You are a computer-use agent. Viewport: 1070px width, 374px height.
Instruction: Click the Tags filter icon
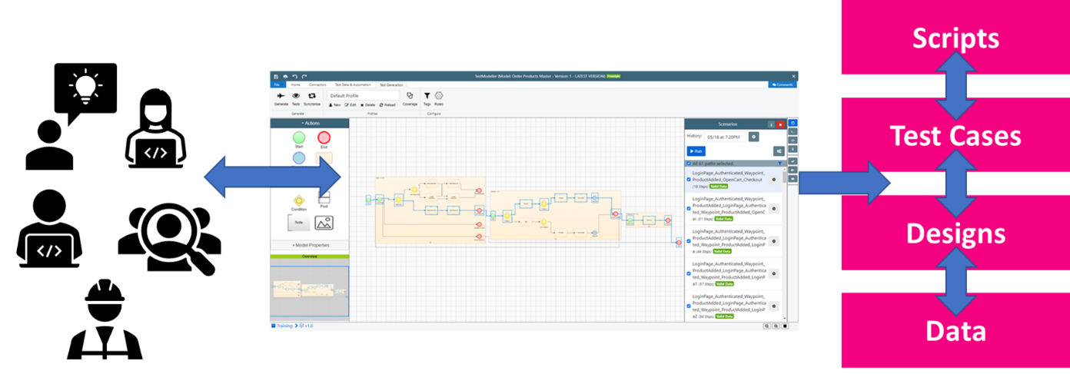(427, 97)
